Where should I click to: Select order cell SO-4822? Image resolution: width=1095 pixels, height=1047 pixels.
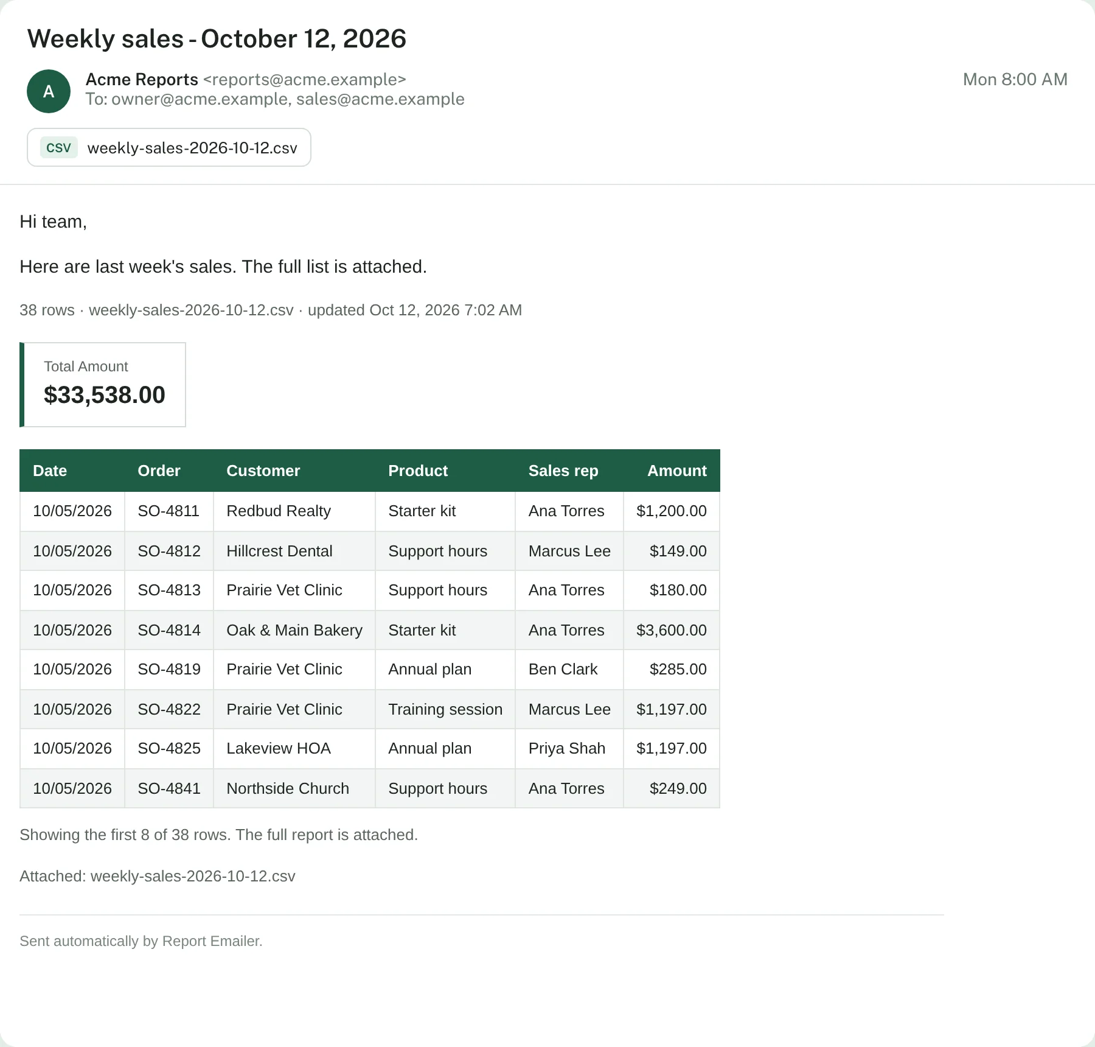(x=169, y=709)
